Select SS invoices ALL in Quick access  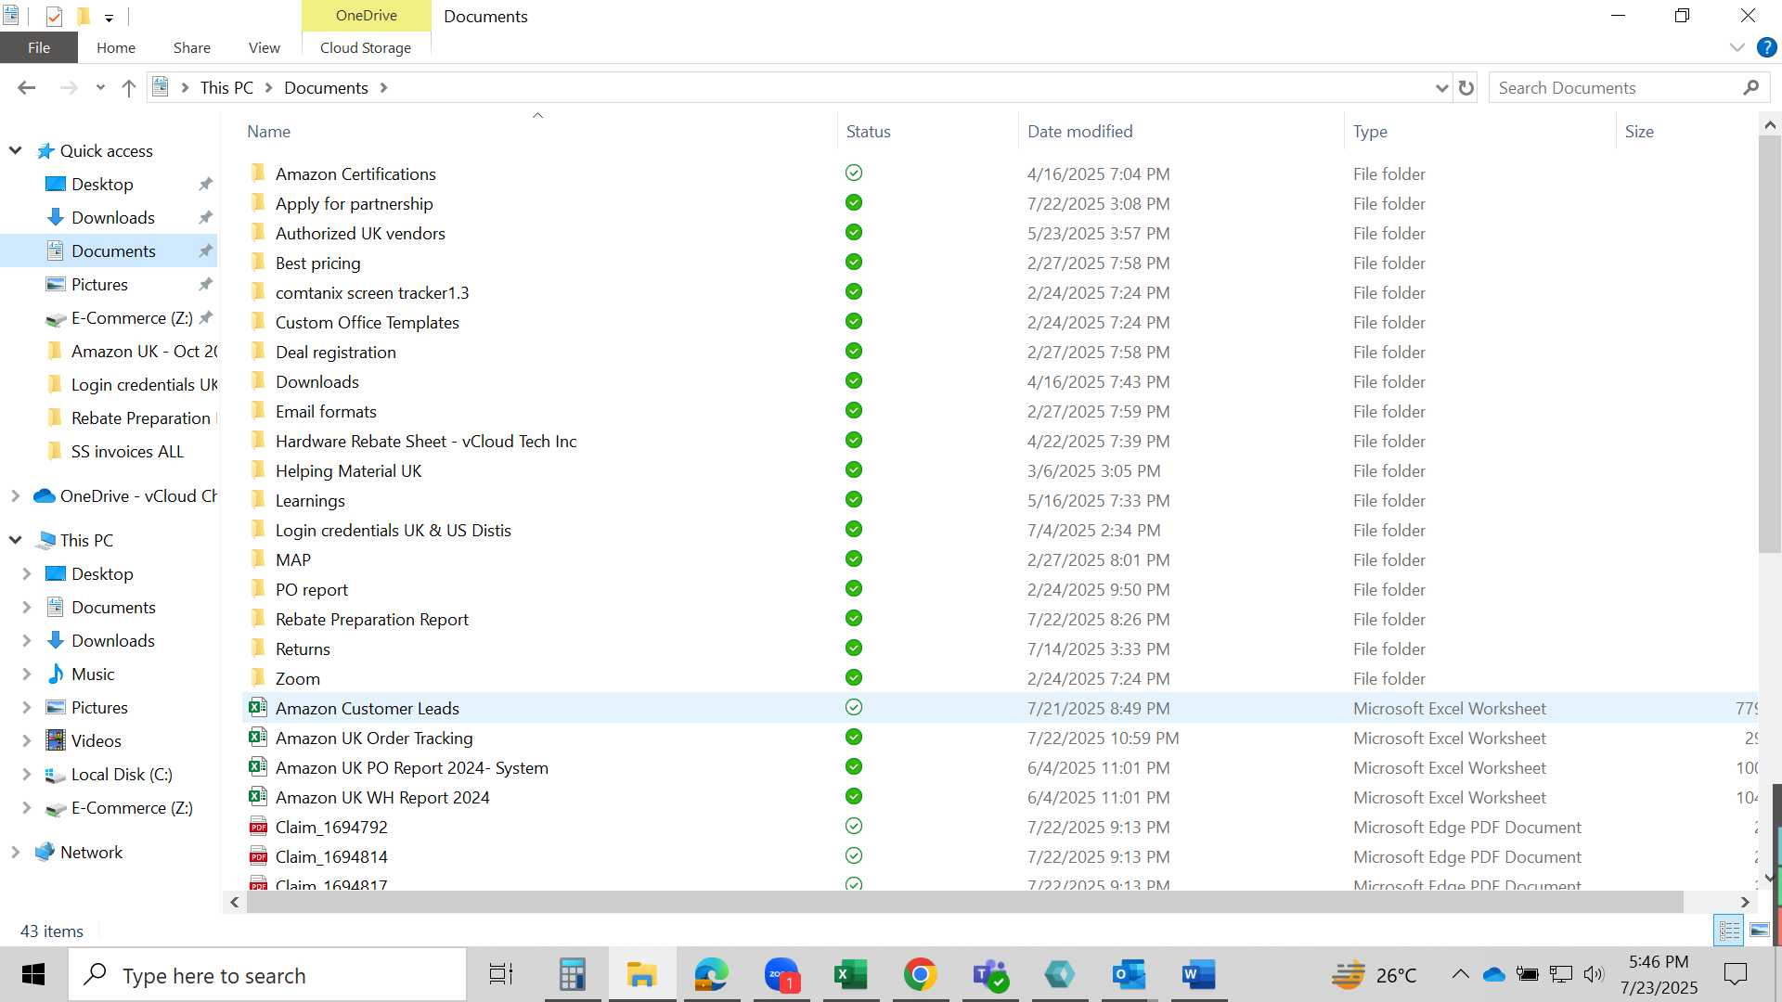pyautogui.click(x=127, y=451)
